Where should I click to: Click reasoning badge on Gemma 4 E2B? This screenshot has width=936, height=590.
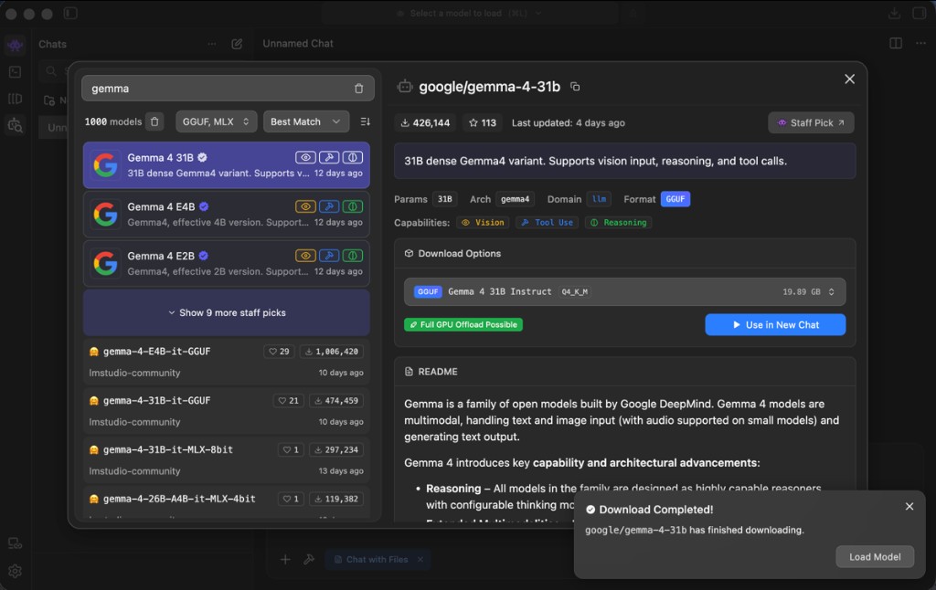353,256
